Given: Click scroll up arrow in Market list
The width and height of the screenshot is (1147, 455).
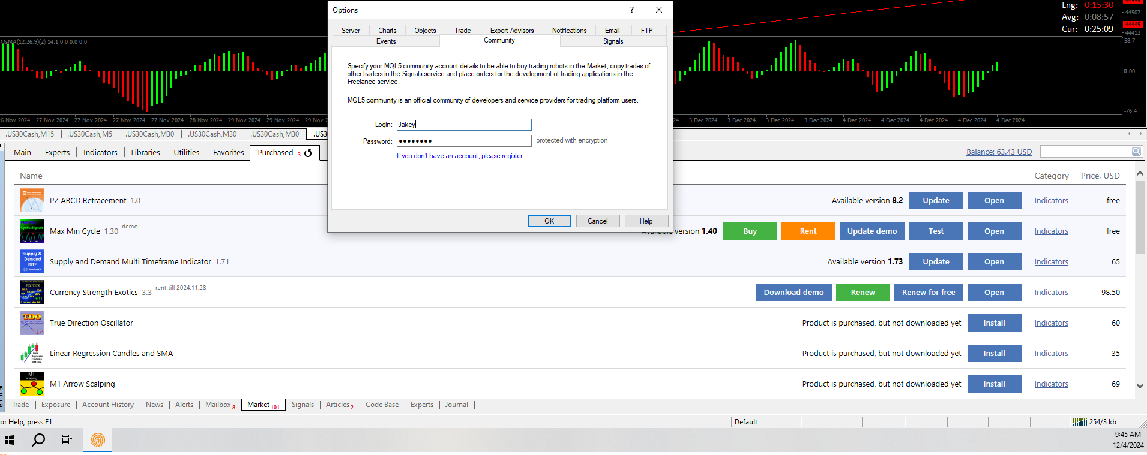Looking at the screenshot, I should [1140, 174].
